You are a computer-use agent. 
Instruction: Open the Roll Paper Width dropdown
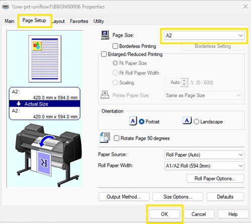[x=204, y=166]
